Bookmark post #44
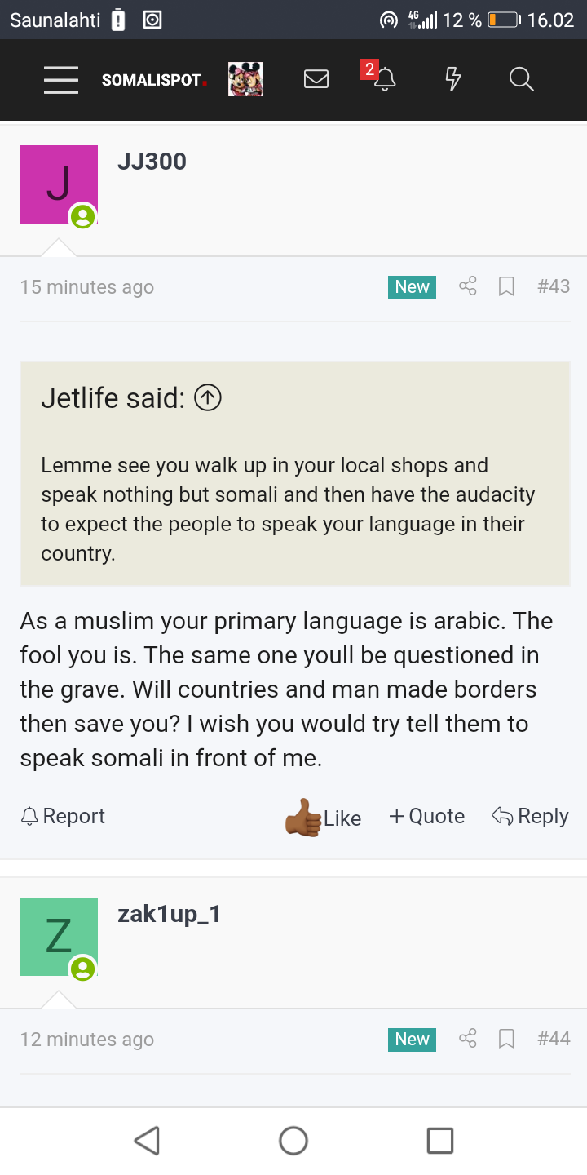The height and width of the screenshot is (1175, 587). [x=506, y=1039]
